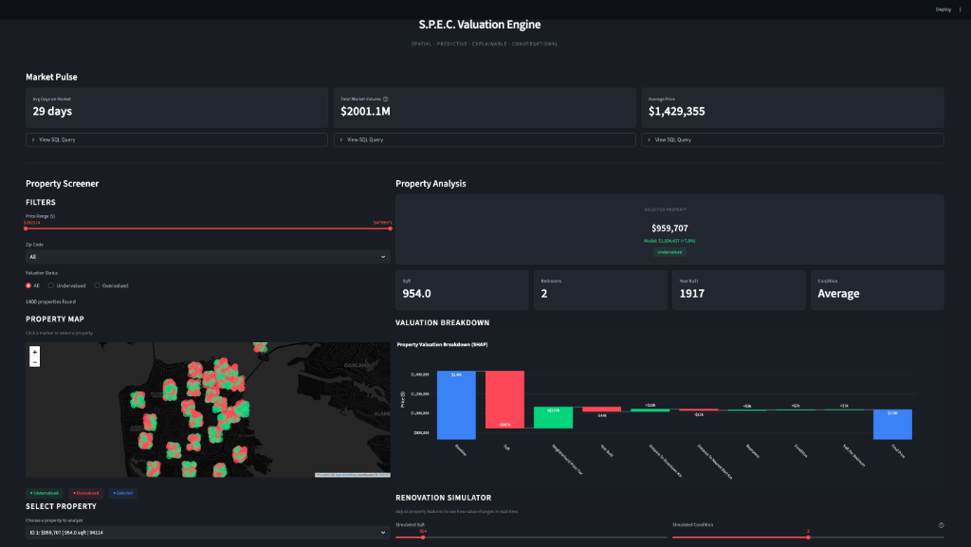The width and height of the screenshot is (971, 547).
Task: Click the blue Final Price bar
Action: pyautogui.click(x=892, y=424)
